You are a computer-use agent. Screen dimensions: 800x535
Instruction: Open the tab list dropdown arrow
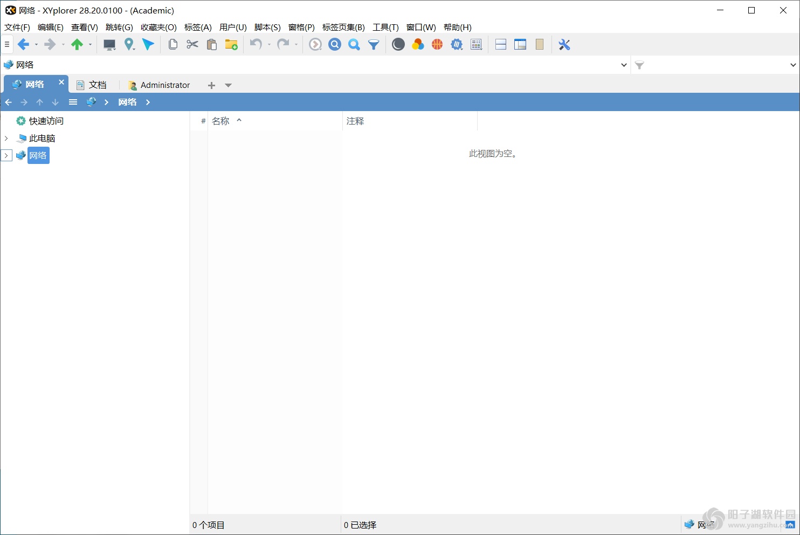click(x=228, y=85)
